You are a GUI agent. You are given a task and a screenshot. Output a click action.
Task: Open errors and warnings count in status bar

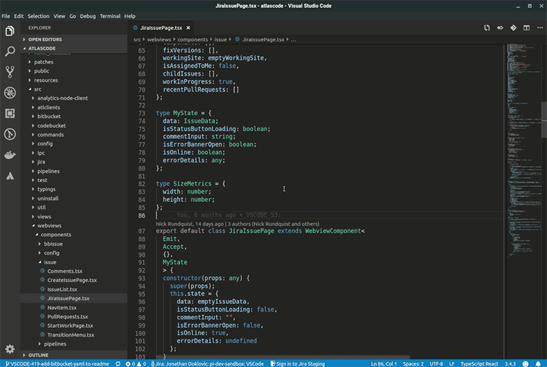(135, 364)
